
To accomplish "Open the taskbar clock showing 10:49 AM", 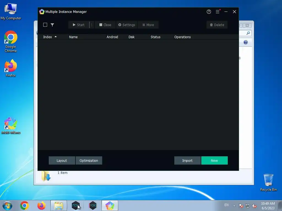I will [268, 206].
